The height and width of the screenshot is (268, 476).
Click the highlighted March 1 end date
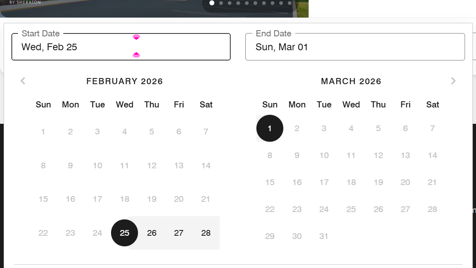click(270, 128)
